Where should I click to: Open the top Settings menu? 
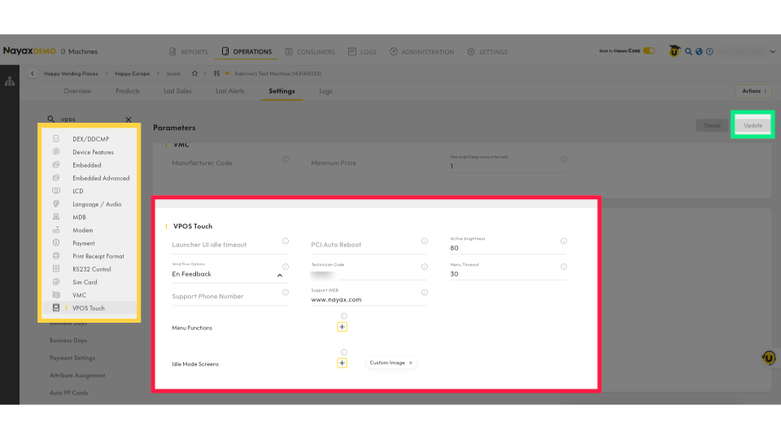click(x=487, y=52)
